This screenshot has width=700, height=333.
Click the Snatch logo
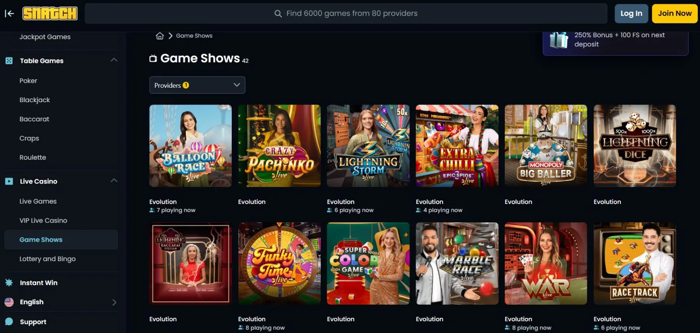[x=50, y=14]
